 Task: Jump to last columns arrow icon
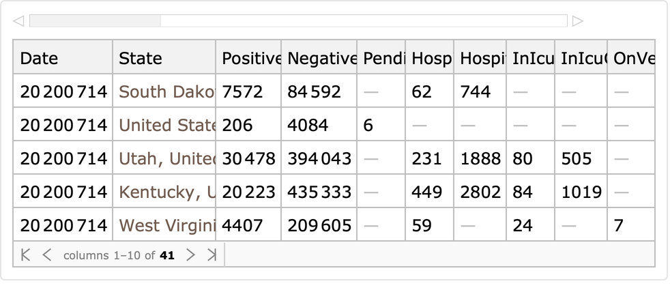point(212,255)
